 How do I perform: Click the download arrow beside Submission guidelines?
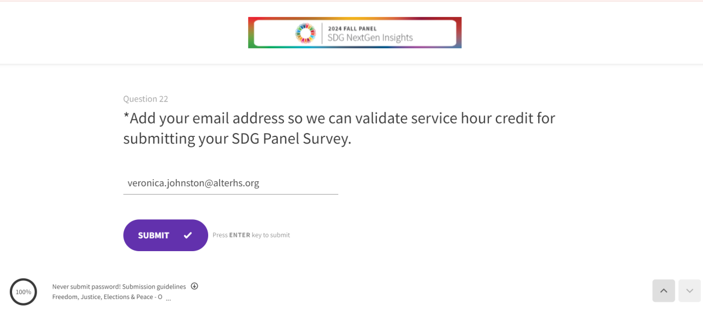(x=194, y=286)
